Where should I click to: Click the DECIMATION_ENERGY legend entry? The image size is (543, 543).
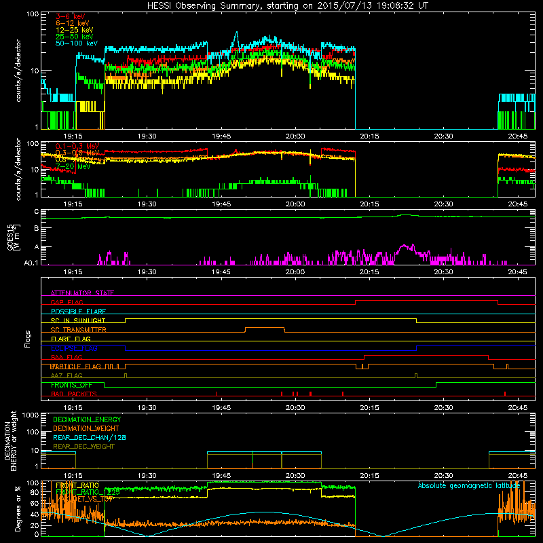point(87,419)
